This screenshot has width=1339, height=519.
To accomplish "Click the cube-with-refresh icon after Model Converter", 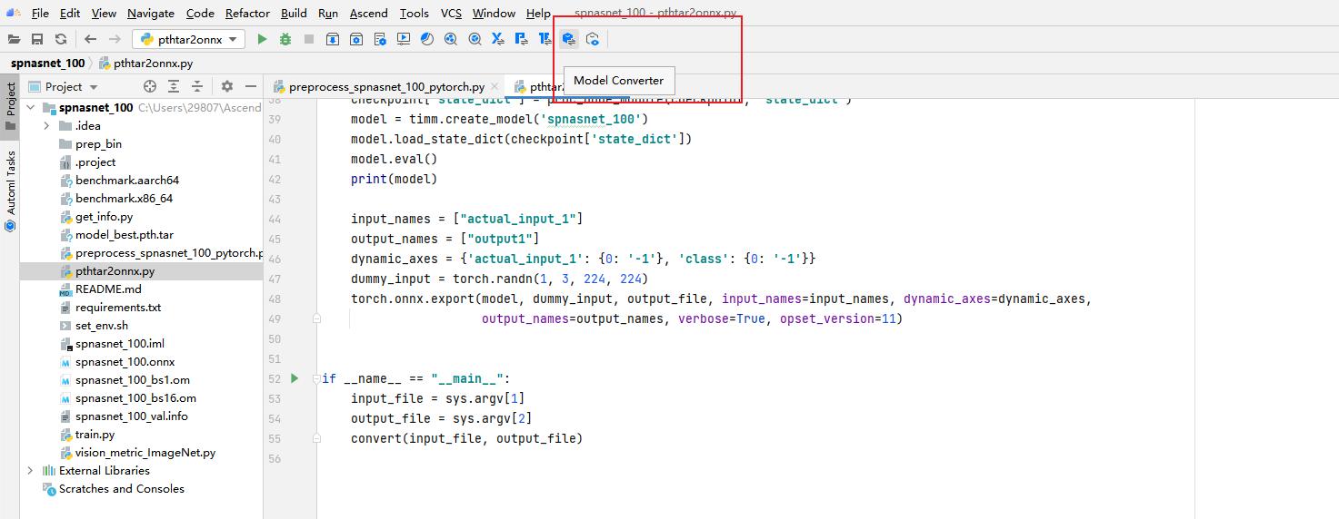I will pos(592,39).
